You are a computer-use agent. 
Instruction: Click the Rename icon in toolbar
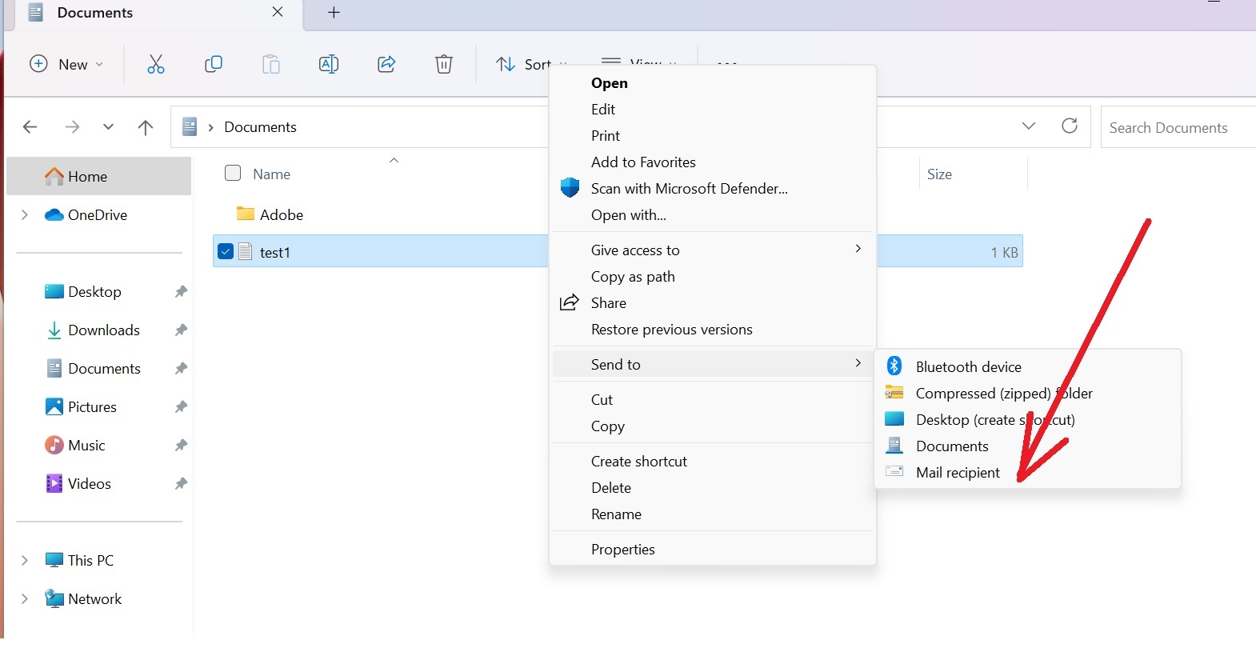(x=329, y=64)
